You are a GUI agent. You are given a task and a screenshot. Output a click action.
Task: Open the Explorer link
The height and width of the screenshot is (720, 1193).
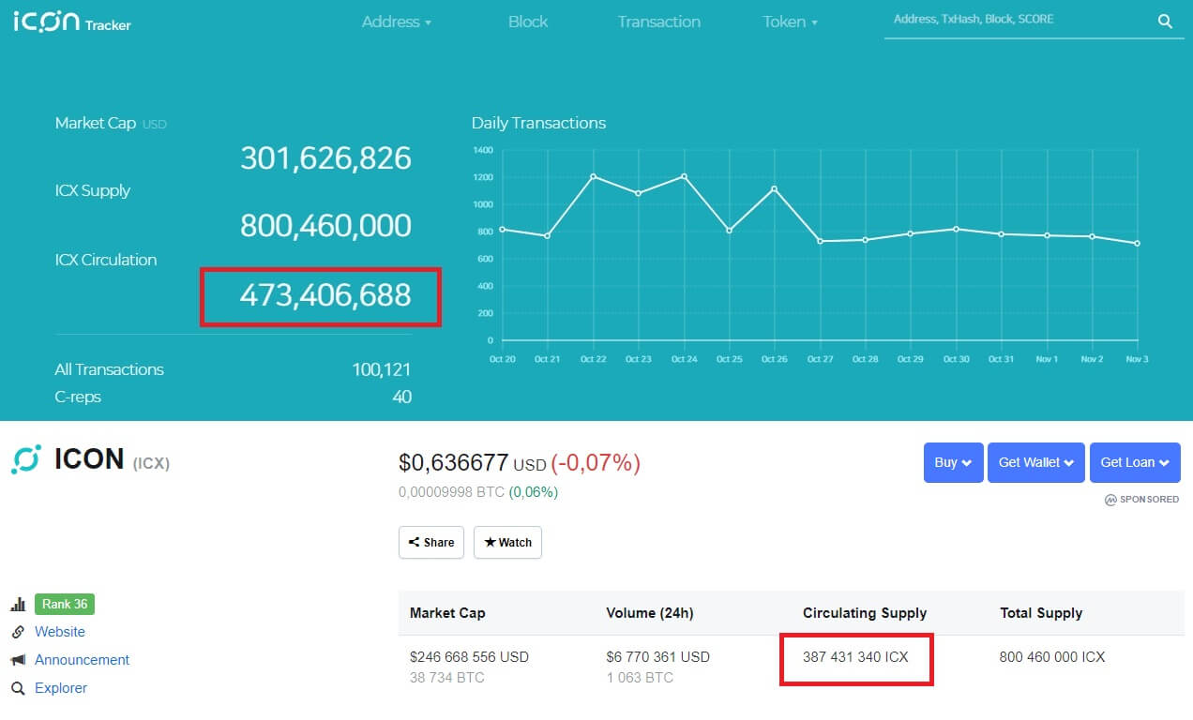[61, 688]
